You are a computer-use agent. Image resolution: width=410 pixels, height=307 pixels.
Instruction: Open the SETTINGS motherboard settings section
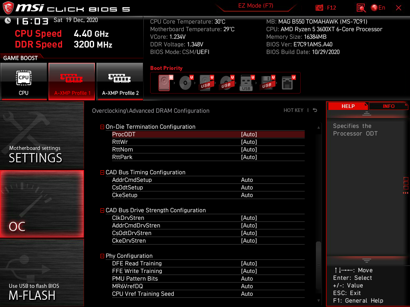(42, 136)
